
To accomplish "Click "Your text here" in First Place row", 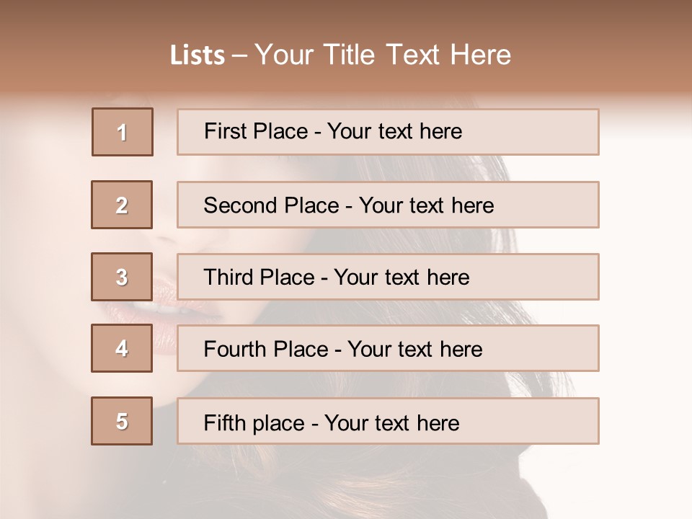I will coord(394,131).
